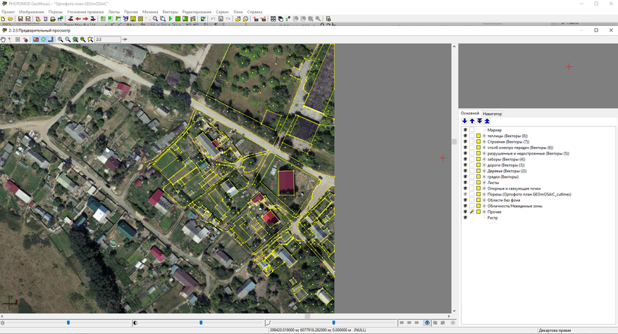Open the Векторы menu
Viewport: 618px width, 334px height.
click(171, 12)
